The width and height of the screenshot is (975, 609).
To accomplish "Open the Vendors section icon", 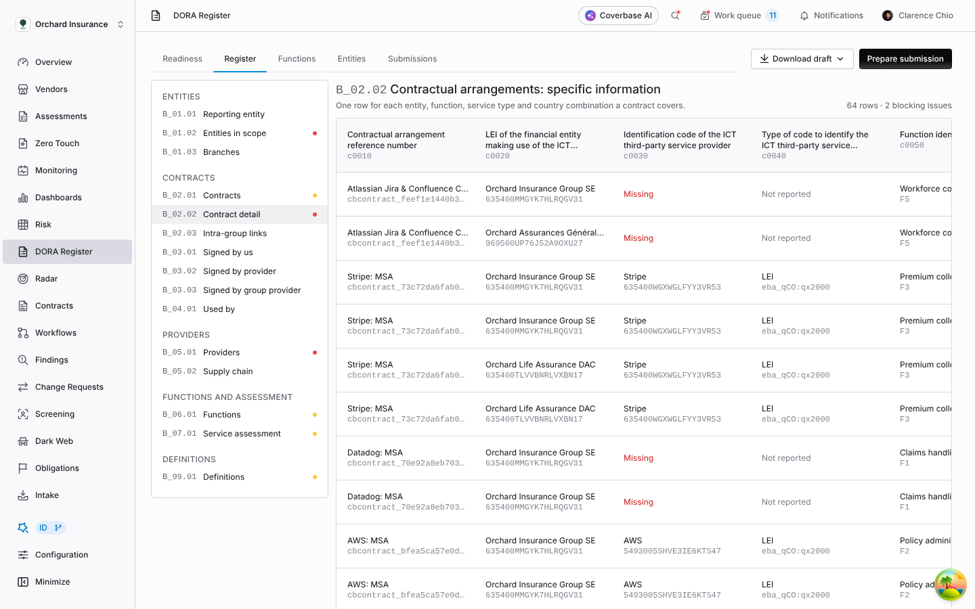I will point(23,89).
